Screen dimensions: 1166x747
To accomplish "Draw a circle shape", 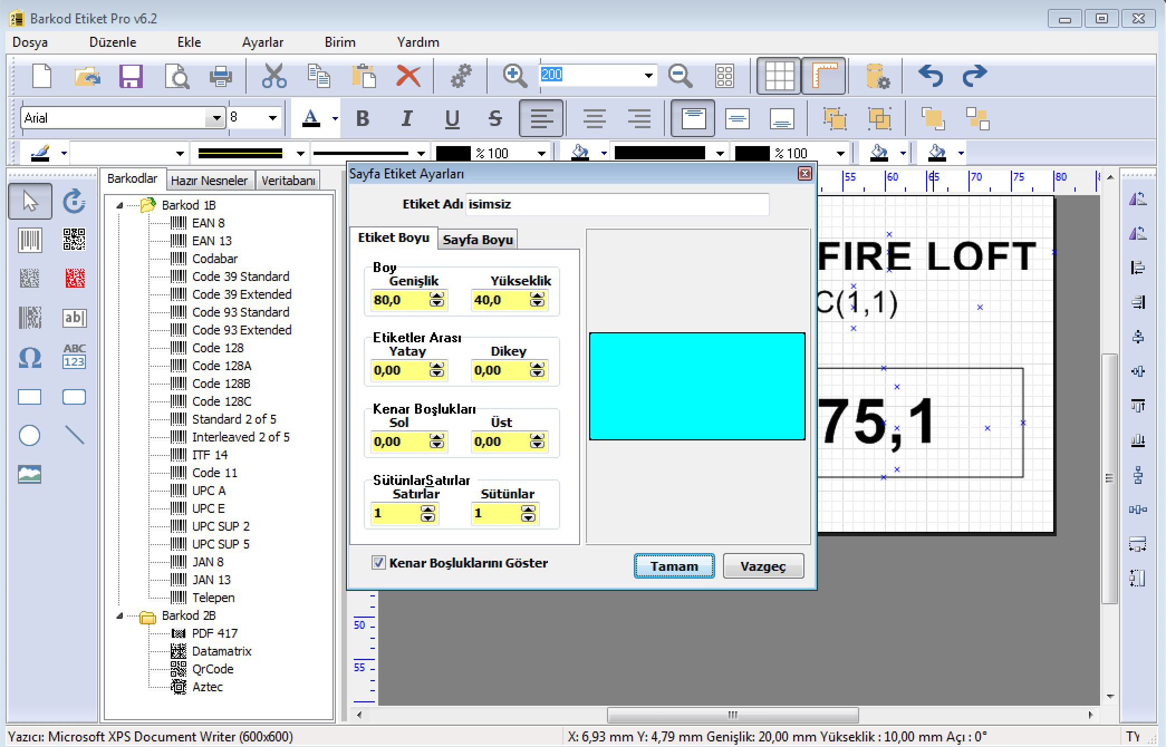I will 30,435.
